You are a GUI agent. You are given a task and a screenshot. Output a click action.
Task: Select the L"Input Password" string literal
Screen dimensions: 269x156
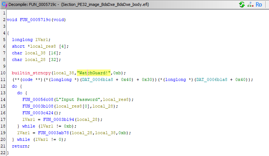pos(78,99)
